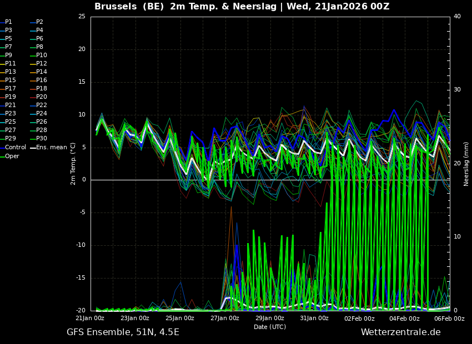
Task: Click the P11 legend entry
Action: click(10, 64)
